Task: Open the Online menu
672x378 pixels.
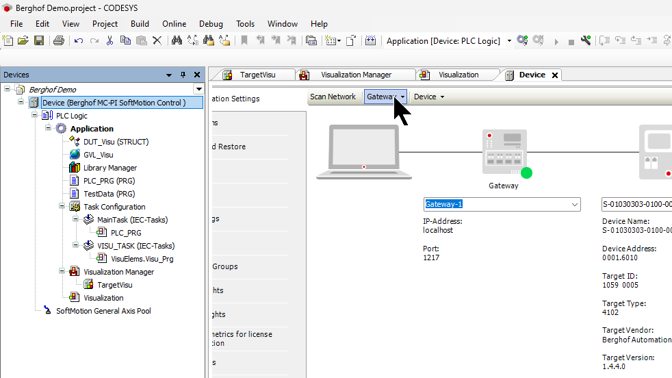Action: tap(174, 24)
